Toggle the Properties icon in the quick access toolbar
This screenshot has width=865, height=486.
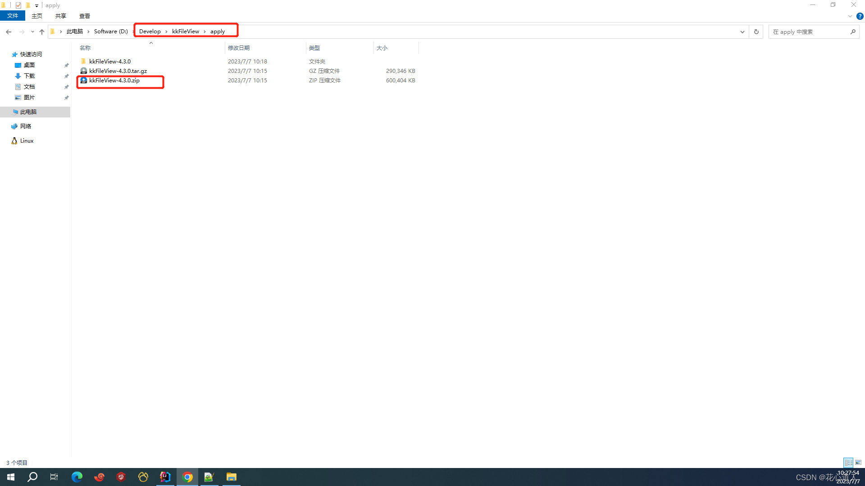(x=18, y=5)
